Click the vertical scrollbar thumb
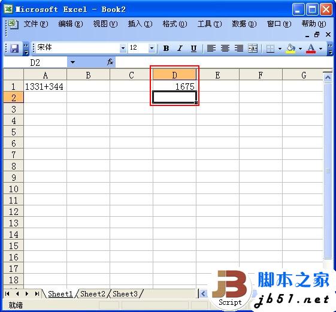336x312 pixels. [x=328, y=171]
